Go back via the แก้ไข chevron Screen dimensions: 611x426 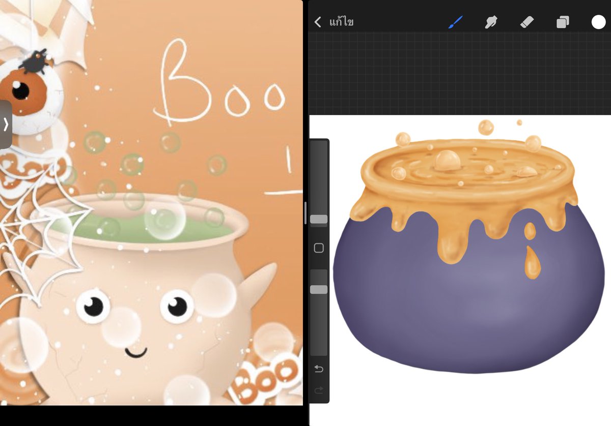(318, 22)
